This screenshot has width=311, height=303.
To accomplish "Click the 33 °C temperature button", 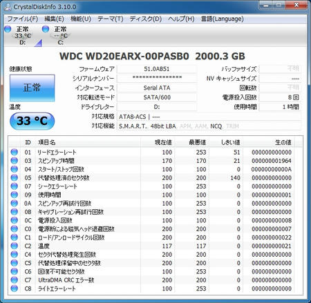I will click(x=32, y=121).
